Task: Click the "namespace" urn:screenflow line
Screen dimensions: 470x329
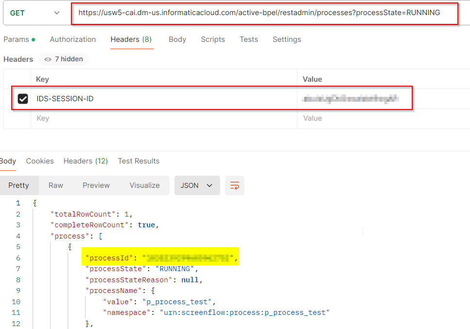Action: pos(216,313)
